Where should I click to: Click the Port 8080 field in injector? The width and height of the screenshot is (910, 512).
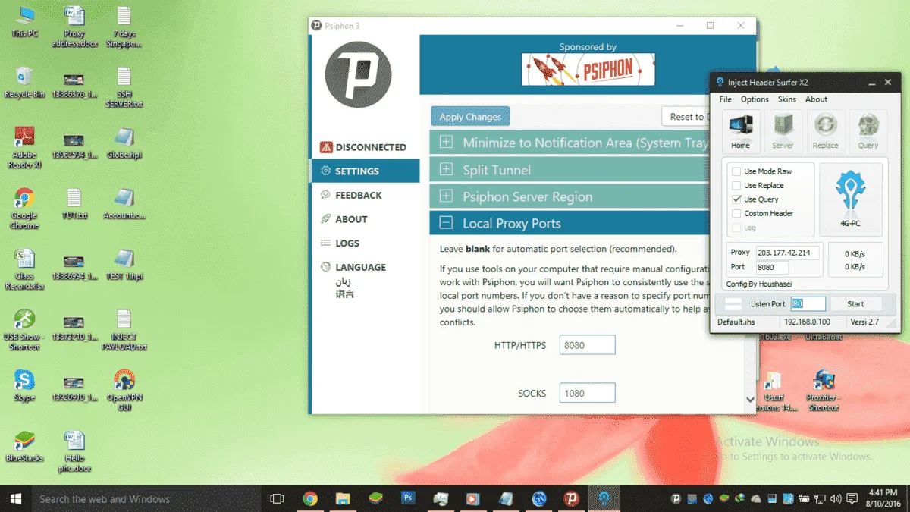(x=772, y=267)
